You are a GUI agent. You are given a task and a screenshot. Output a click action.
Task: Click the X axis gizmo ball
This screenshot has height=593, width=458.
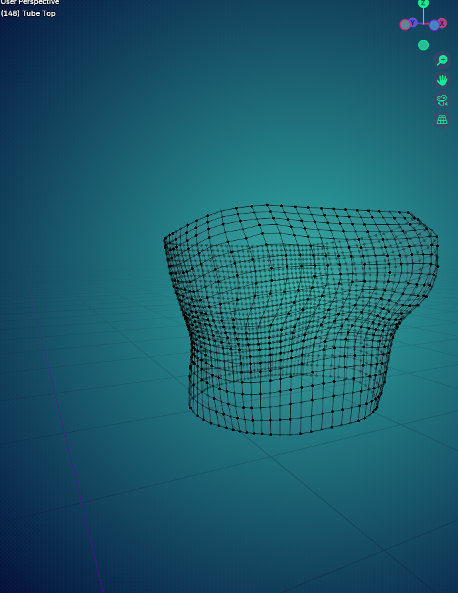pos(441,23)
